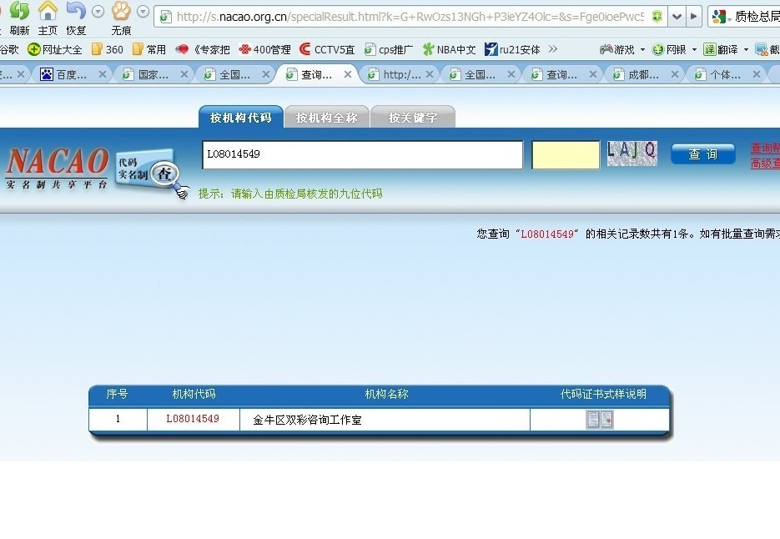This screenshot has height=539, width=780.
Task: Click the 恢复 restore-tab arrow icon
Action: pos(76,11)
